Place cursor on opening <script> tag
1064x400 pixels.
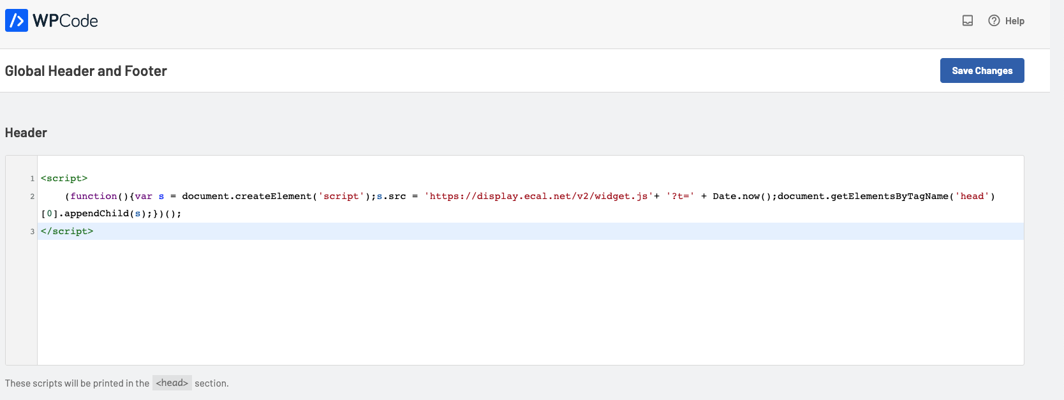(64, 179)
